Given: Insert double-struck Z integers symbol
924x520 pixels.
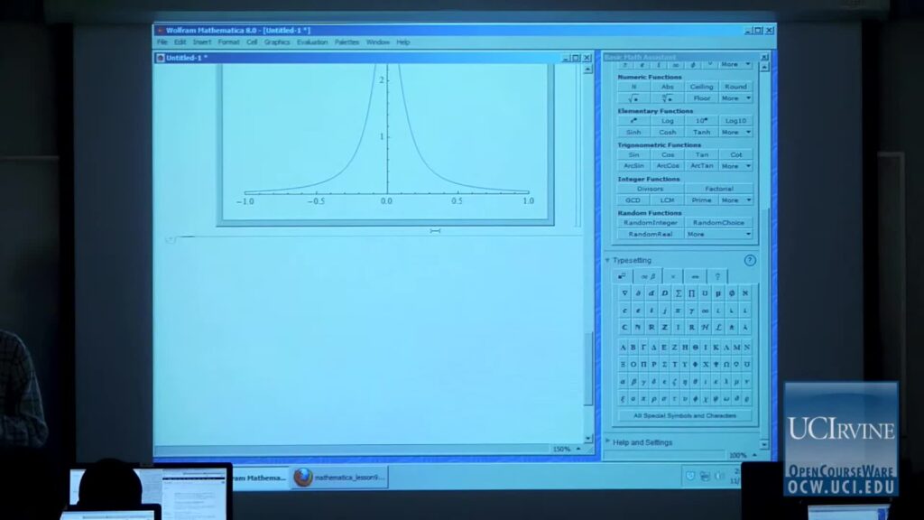Looking at the screenshot, I should pyautogui.click(x=665, y=327).
